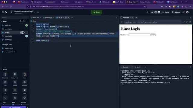The width and height of the screenshot is (193, 108).
Task: Expand the RaptorCoder-twitter-Day7 repl name dropdown
Action: coord(35,12)
